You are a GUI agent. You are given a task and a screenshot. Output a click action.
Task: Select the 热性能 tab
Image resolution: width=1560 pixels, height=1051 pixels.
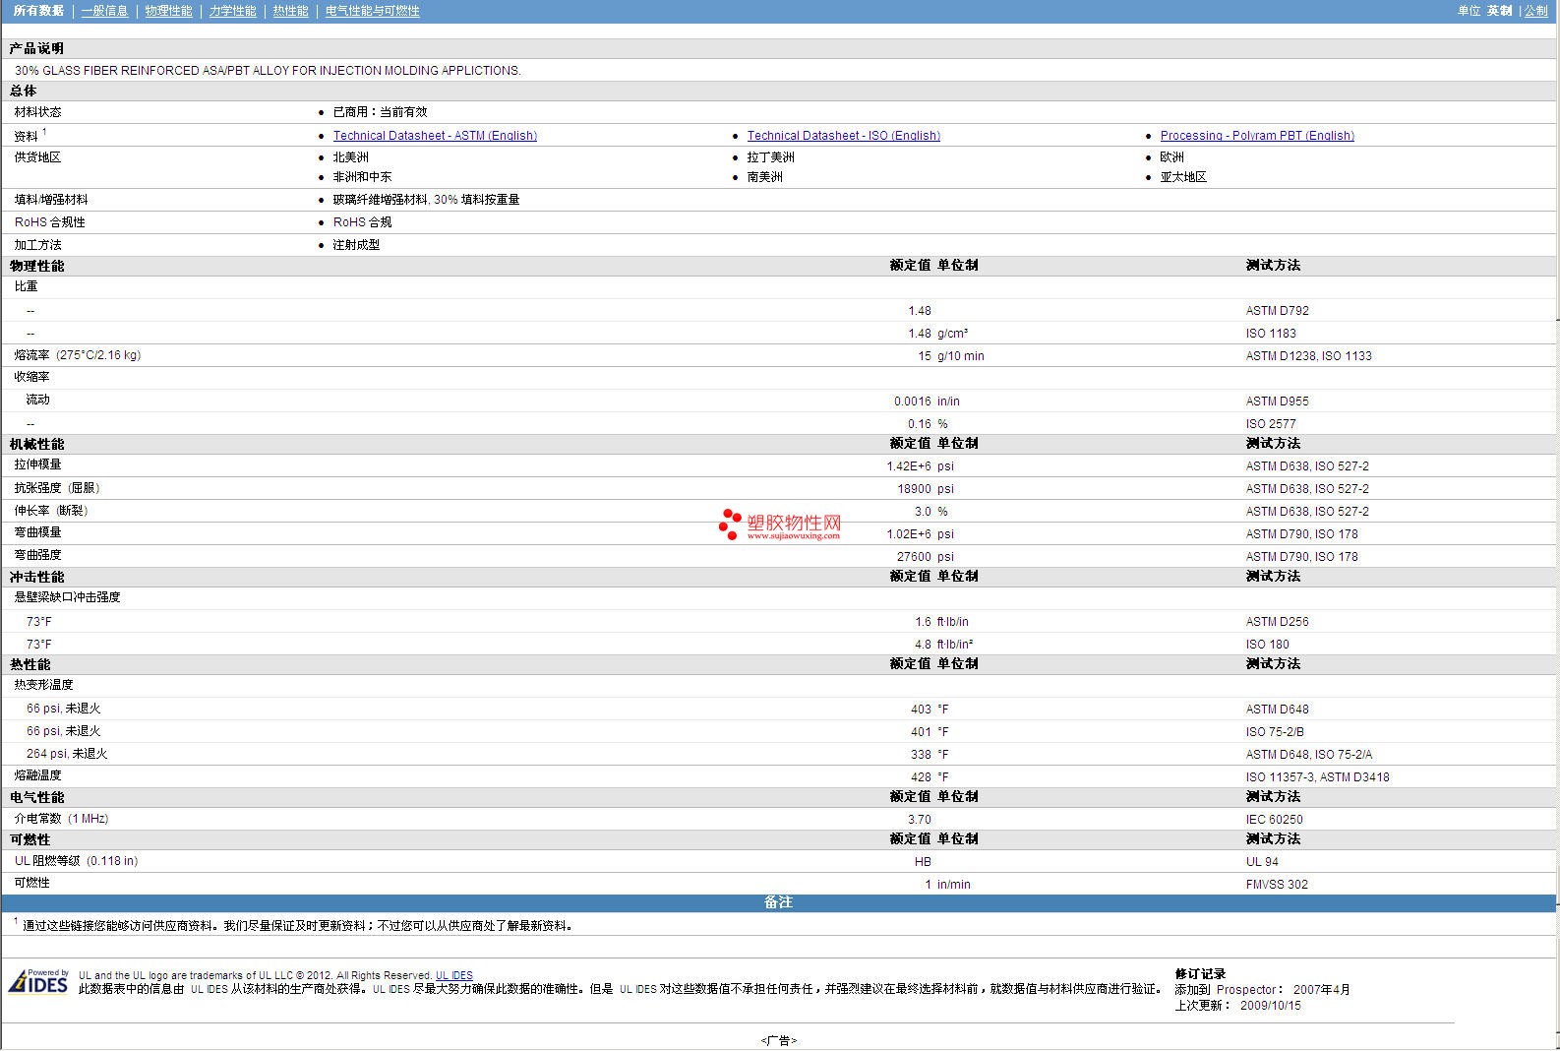click(290, 11)
